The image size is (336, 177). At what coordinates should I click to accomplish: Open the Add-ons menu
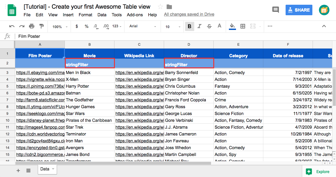134,15
